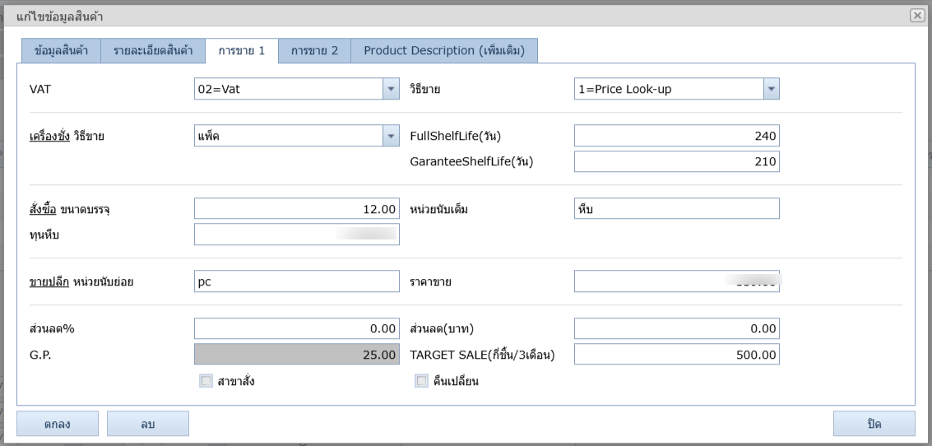Close the dialog with the X icon

pos(916,16)
